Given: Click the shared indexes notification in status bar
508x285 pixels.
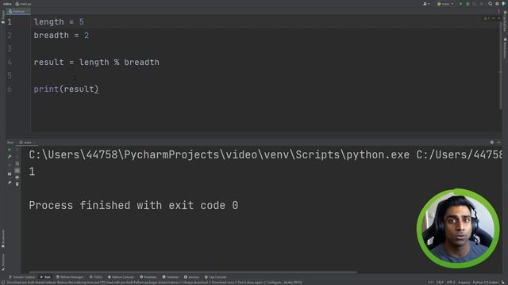Looking at the screenshot, I should pyautogui.click(x=154, y=283).
